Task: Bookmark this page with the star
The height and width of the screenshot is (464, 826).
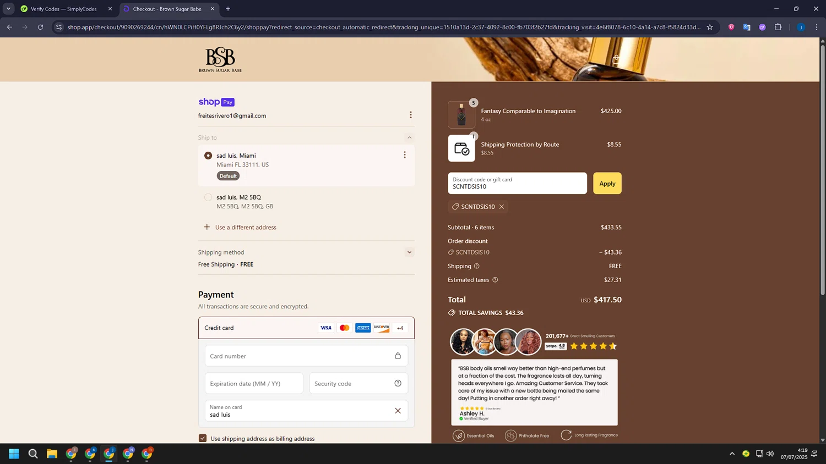Action: tap(710, 27)
